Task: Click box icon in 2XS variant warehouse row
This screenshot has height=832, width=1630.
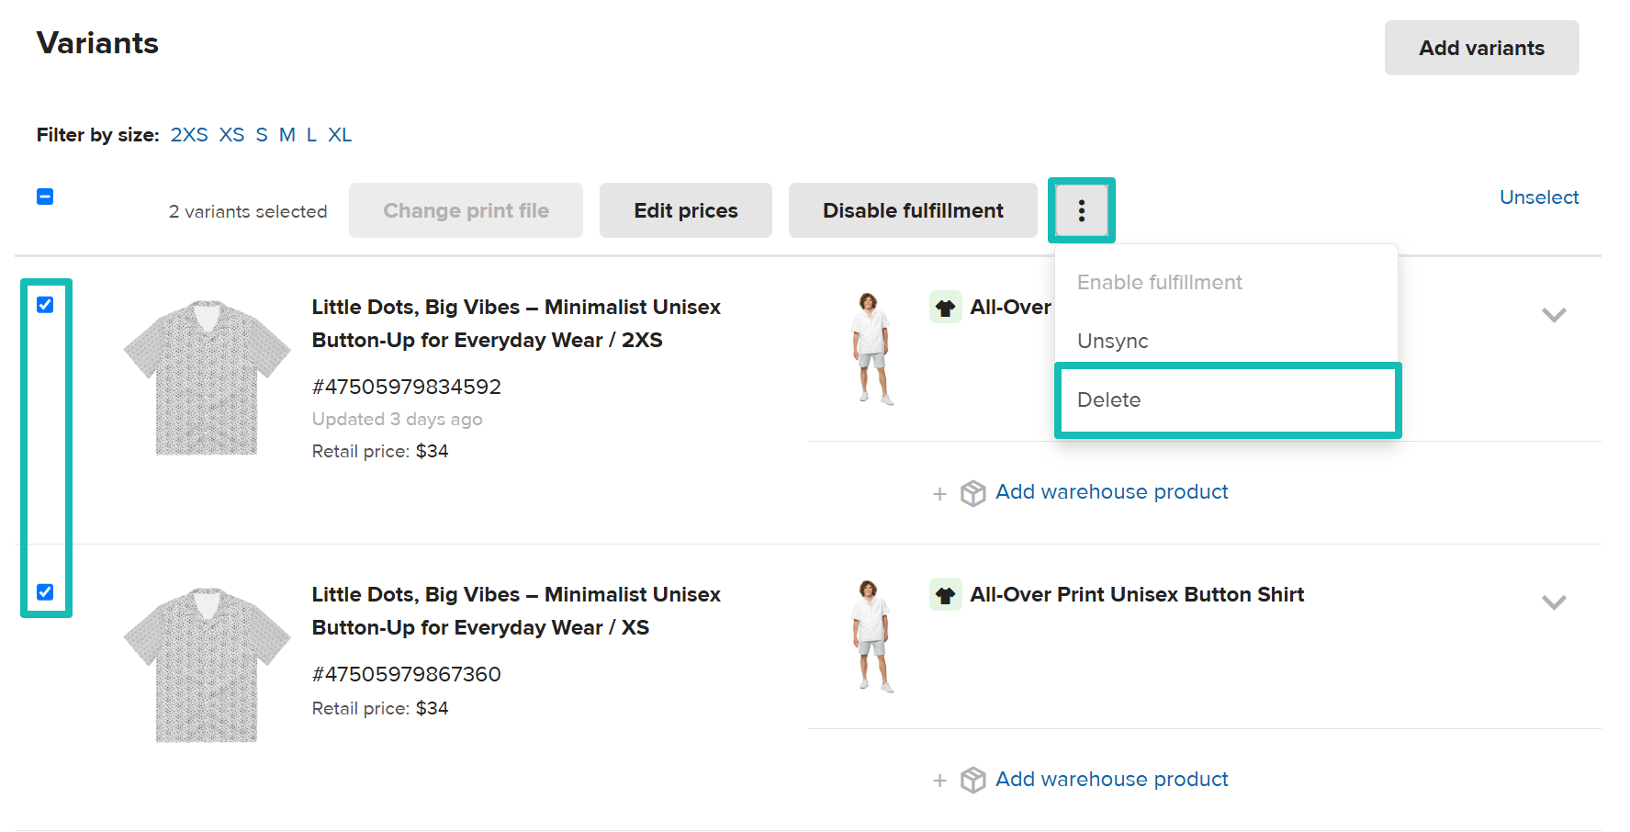Action: click(972, 493)
